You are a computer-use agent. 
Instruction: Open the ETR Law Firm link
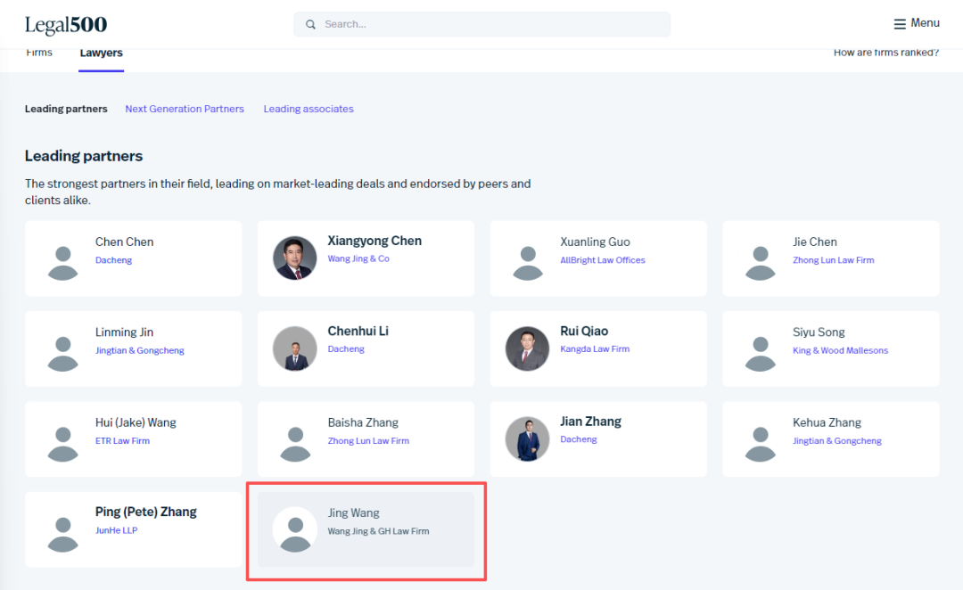(x=122, y=441)
